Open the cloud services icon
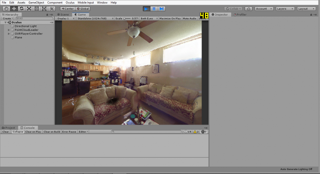Image resolution: width=320 pixels, height=174 pixels. [248, 9]
